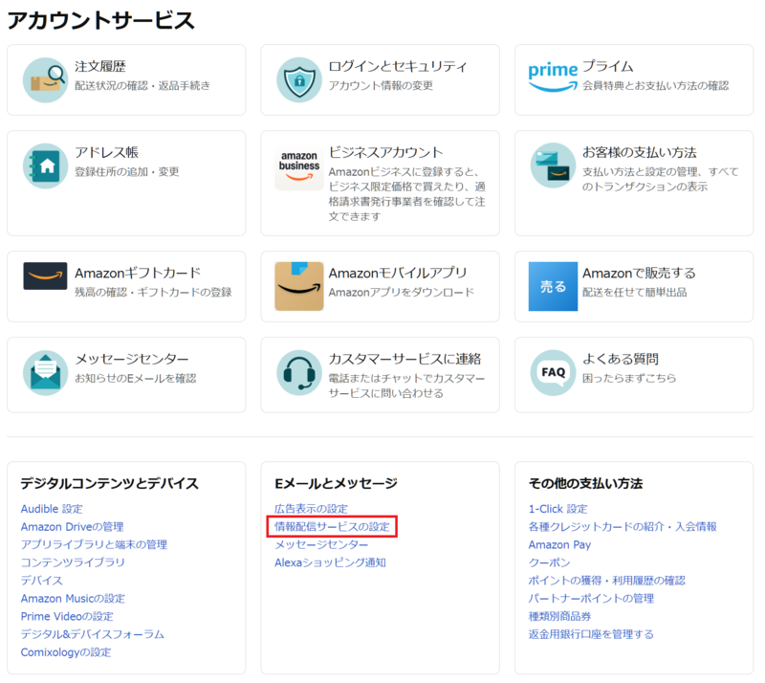Open デバイス link
The image size is (765, 683).
[41, 581]
